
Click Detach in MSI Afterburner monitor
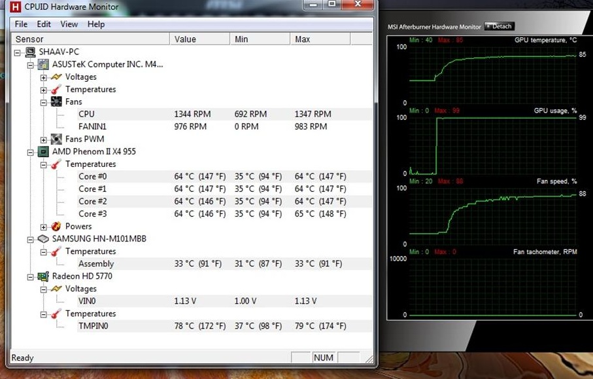tap(500, 26)
